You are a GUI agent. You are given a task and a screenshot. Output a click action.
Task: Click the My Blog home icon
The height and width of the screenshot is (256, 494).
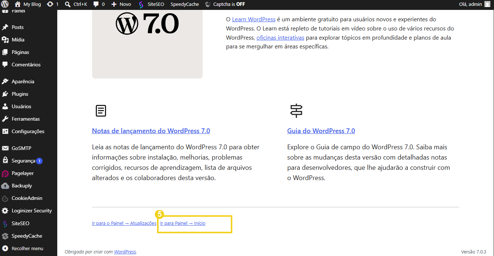click(x=17, y=4)
